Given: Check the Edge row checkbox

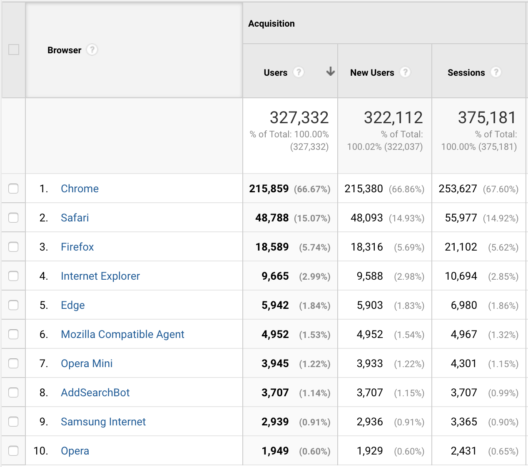Looking at the screenshot, I should (x=14, y=305).
